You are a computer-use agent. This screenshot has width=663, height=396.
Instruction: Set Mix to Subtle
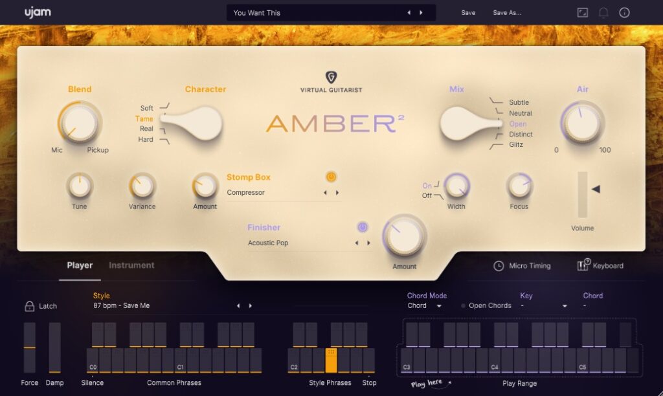point(519,102)
